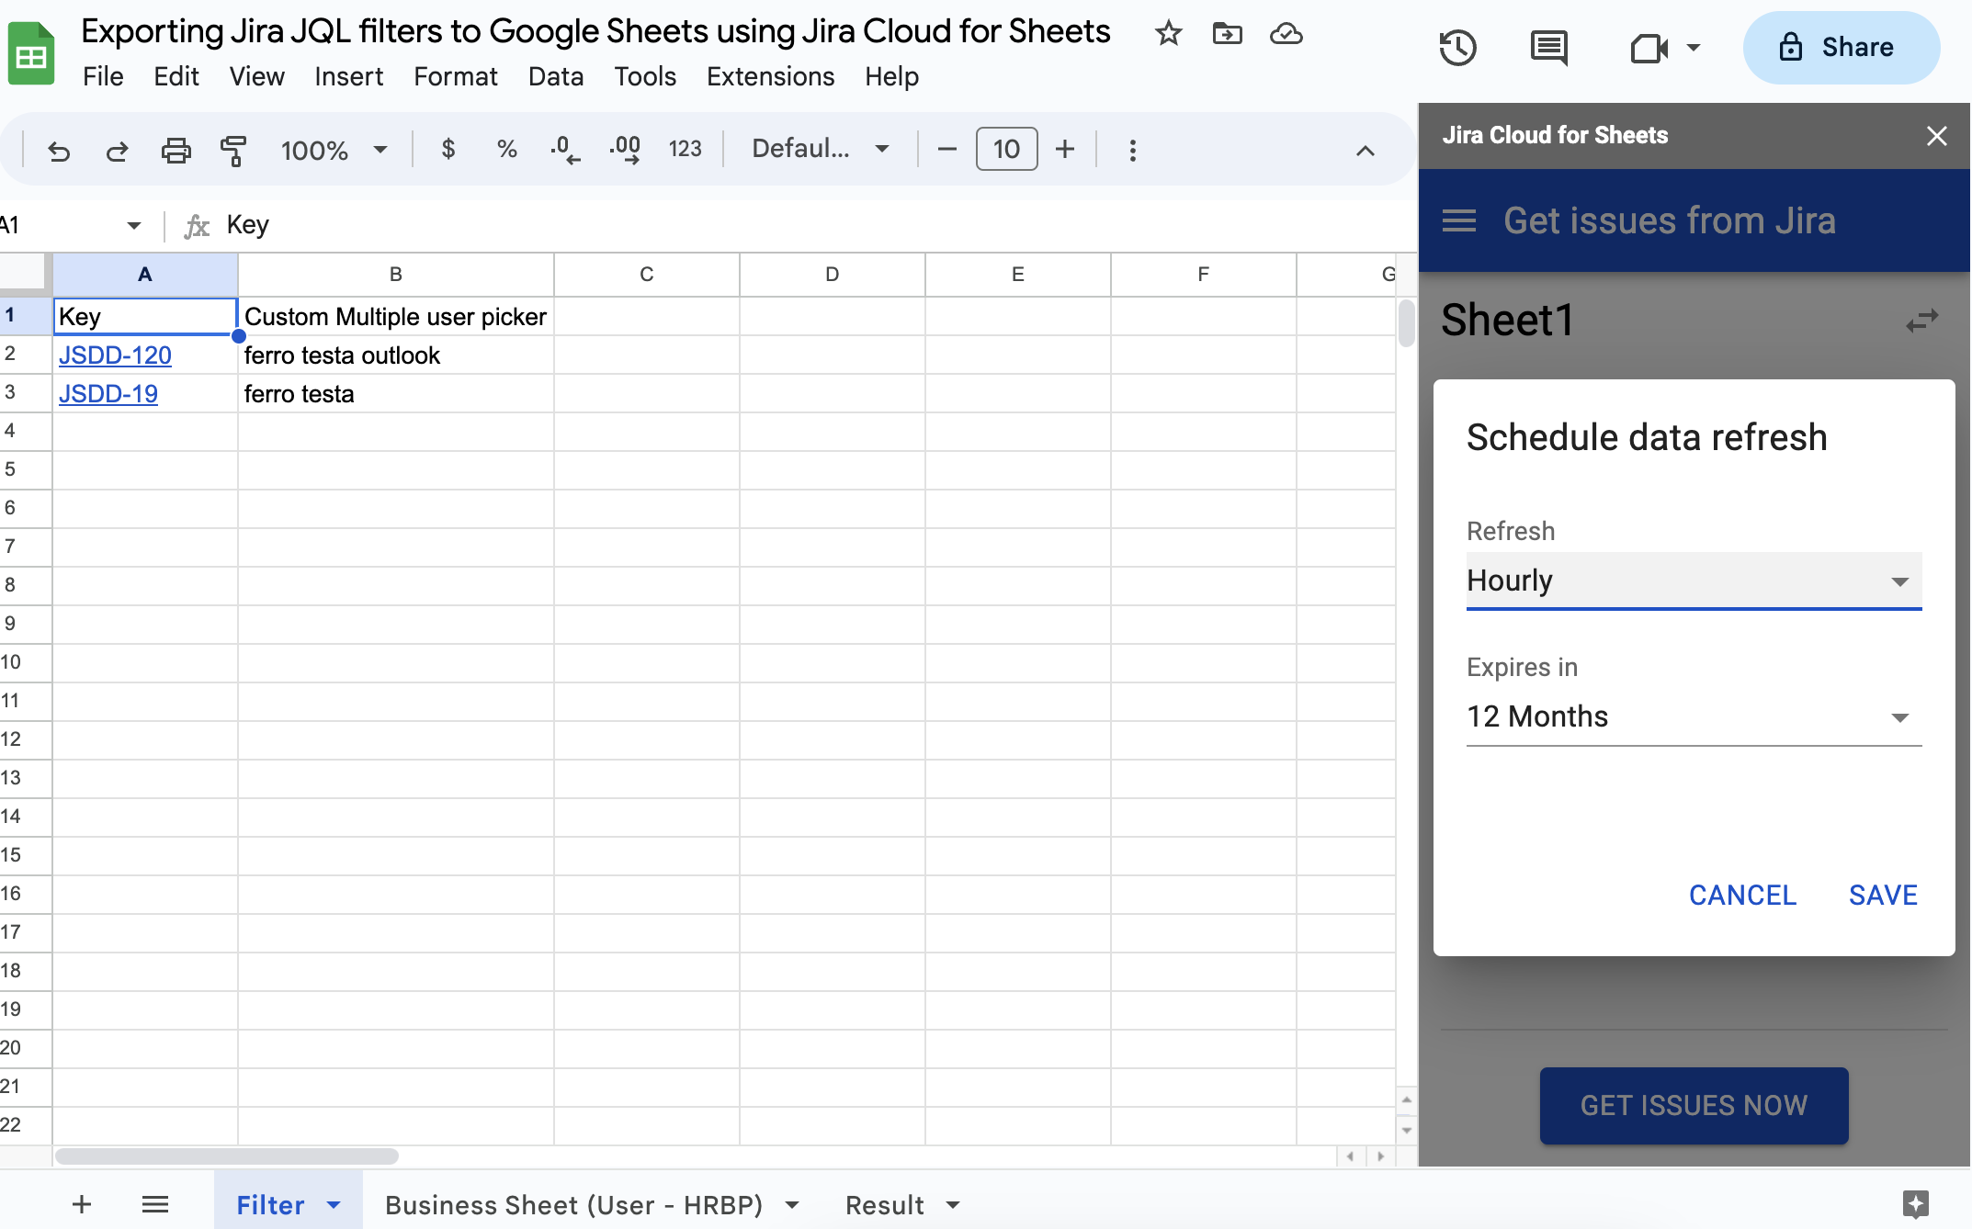Open the File menu
Screen dimensions: 1972x1229
point(103,76)
